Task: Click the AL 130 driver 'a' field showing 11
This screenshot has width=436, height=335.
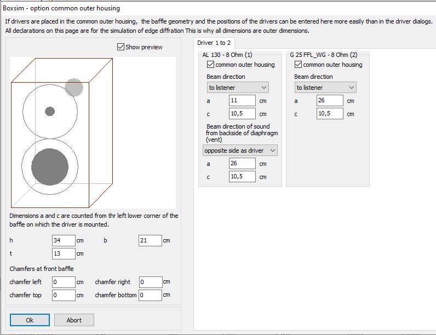Action: (242, 100)
